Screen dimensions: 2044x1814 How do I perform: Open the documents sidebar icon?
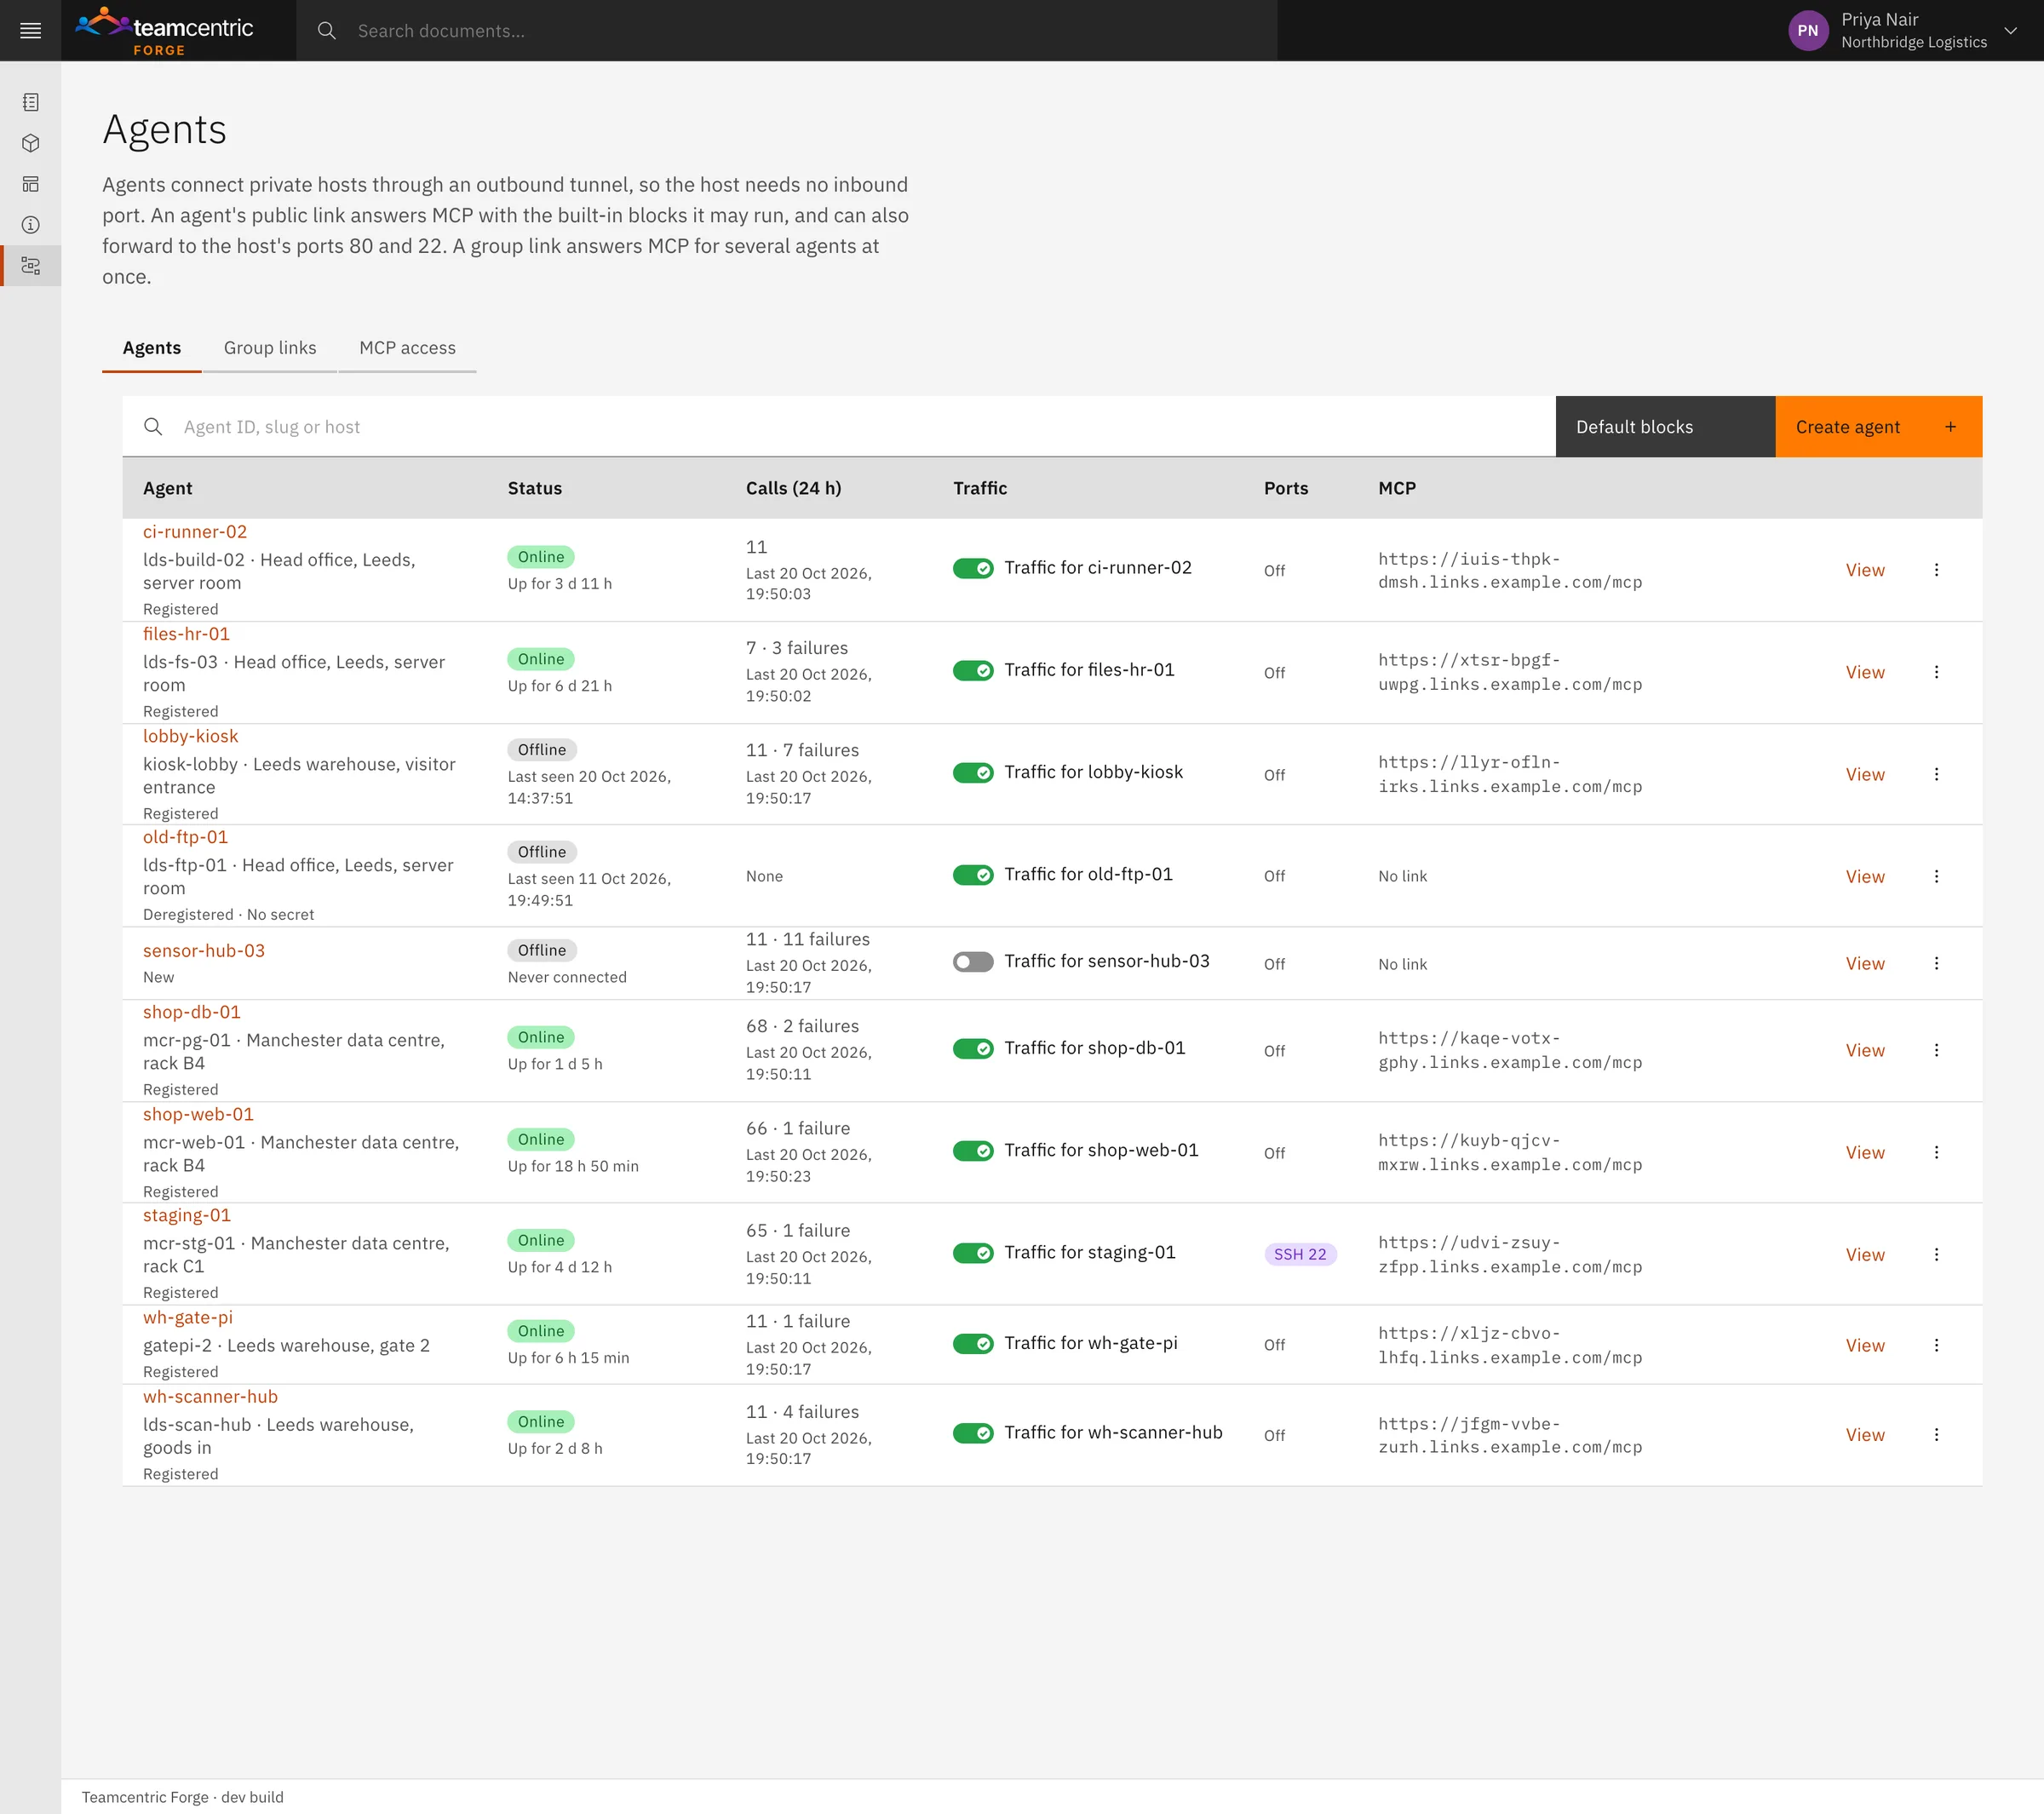[x=31, y=102]
